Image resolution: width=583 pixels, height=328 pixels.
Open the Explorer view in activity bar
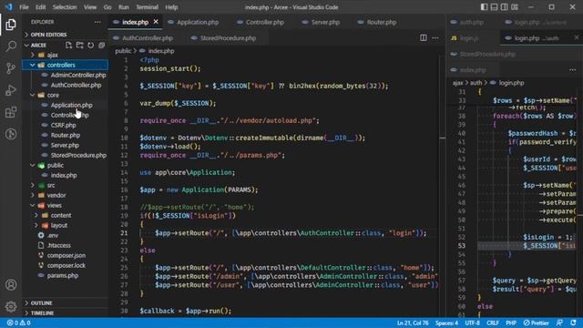[11, 25]
